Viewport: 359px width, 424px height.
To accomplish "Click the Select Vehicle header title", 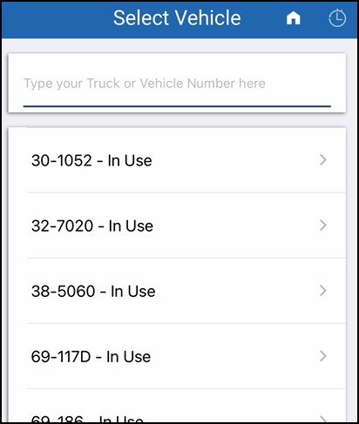I will click(177, 18).
